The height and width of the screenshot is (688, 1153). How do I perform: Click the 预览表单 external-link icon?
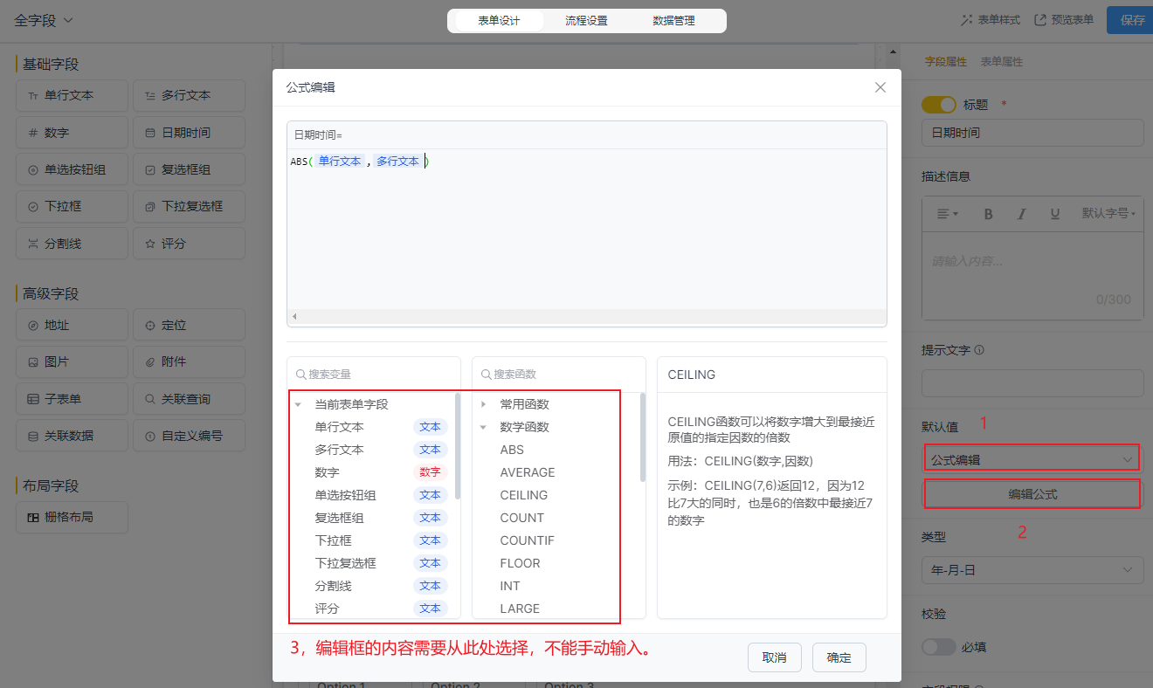[1040, 19]
